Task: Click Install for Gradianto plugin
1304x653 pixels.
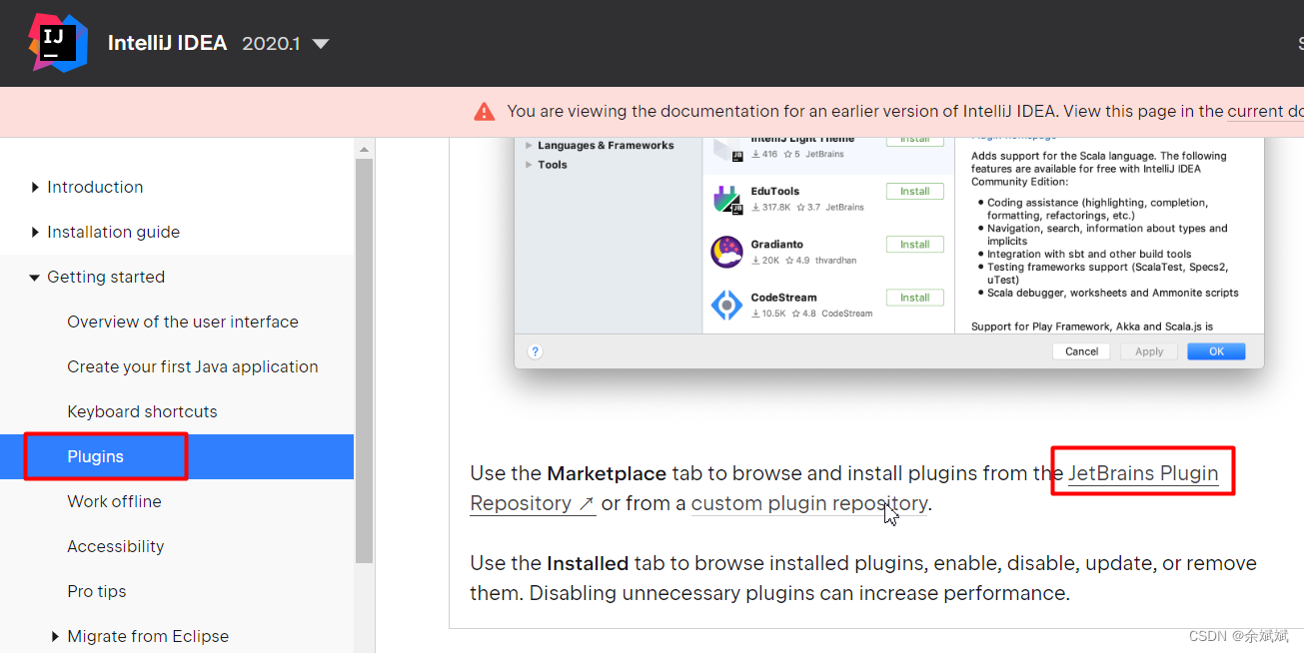Action: [x=914, y=244]
